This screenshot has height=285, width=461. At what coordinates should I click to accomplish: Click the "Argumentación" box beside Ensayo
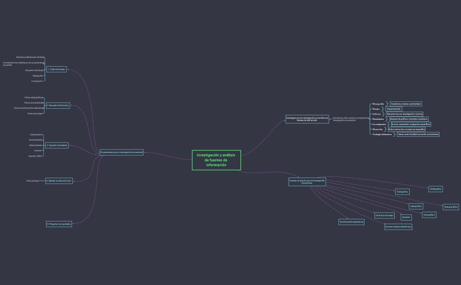(x=394, y=109)
